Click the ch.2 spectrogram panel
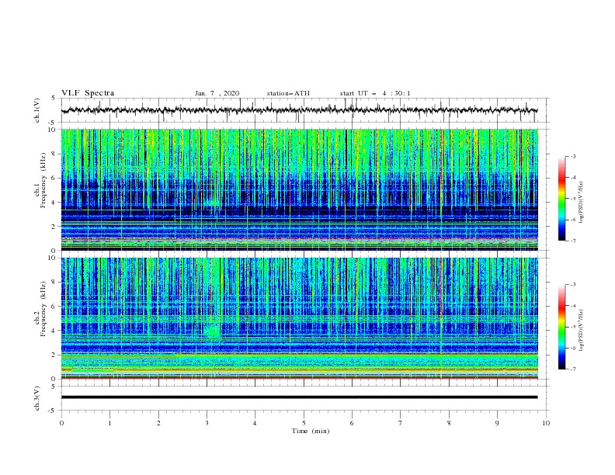Viewport: 615px width, 475px height. pos(300,318)
